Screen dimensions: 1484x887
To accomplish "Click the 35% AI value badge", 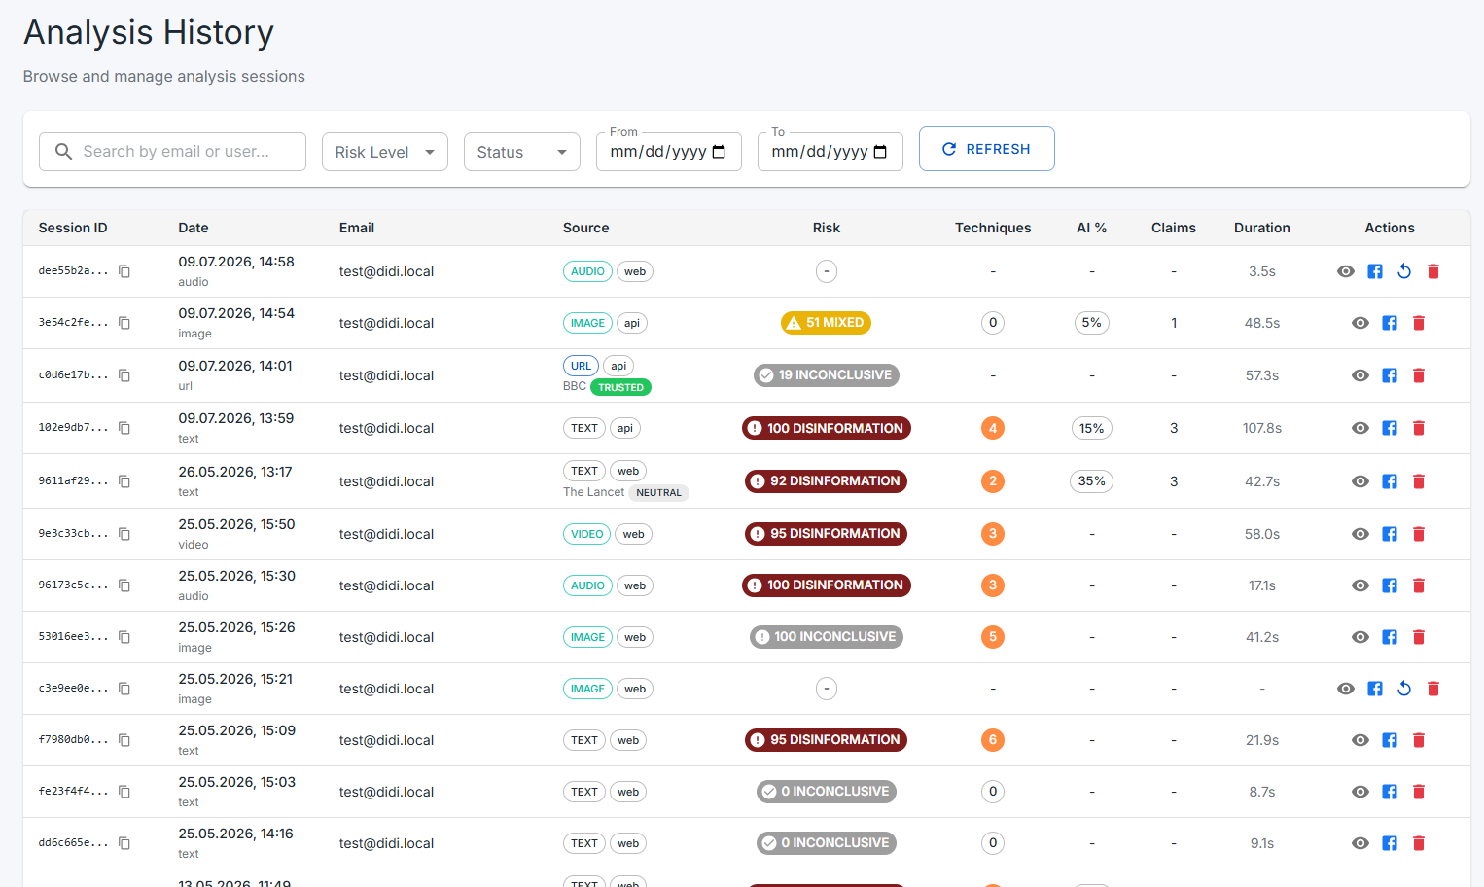I will point(1092,481).
